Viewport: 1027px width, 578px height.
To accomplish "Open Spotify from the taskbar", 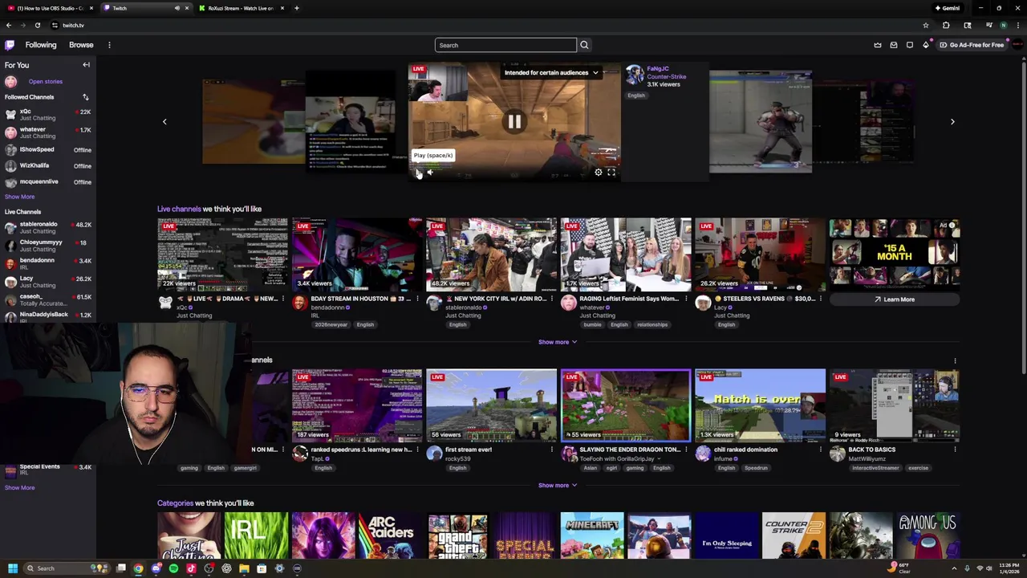I will pyautogui.click(x=173, y=568).
